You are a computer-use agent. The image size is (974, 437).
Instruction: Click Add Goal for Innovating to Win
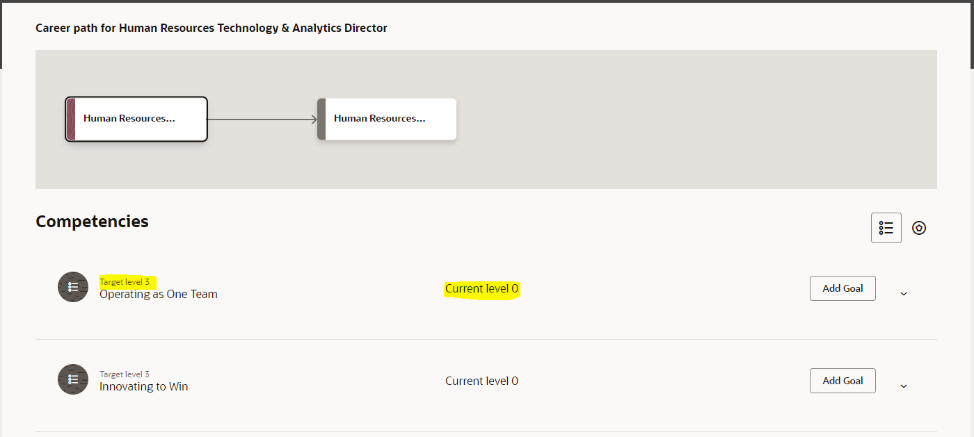click(x=843, y=380)
